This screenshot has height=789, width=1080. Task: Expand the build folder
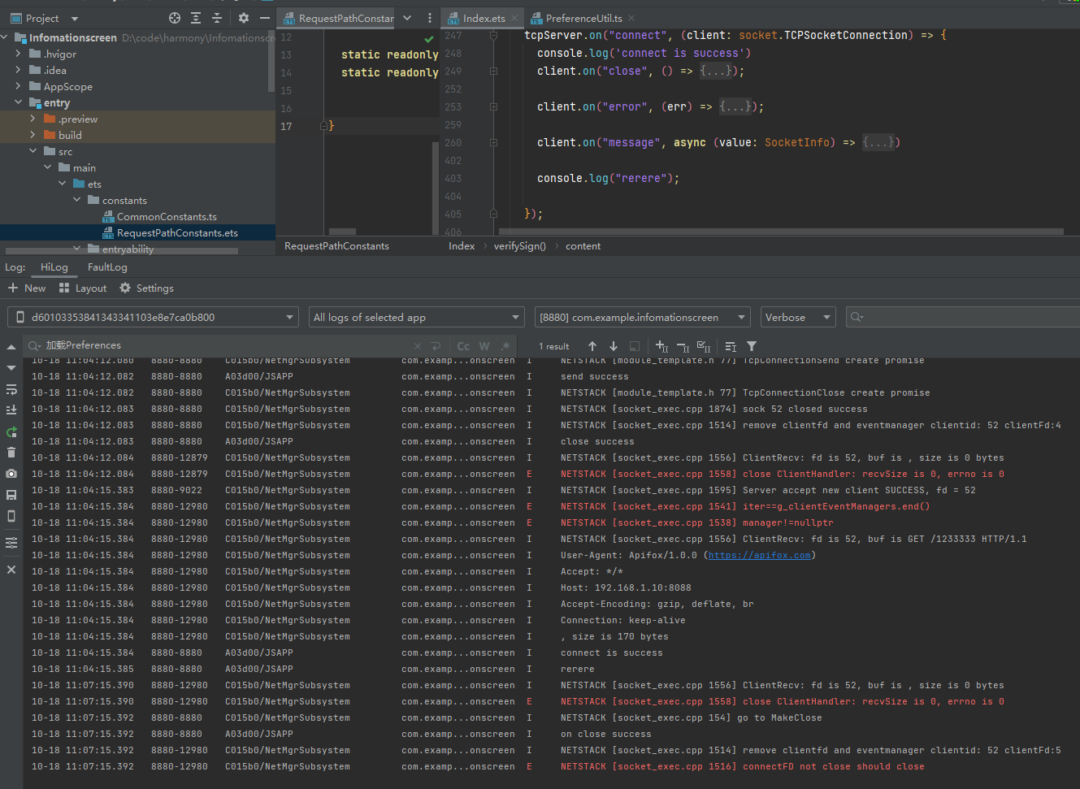point(33,135)
